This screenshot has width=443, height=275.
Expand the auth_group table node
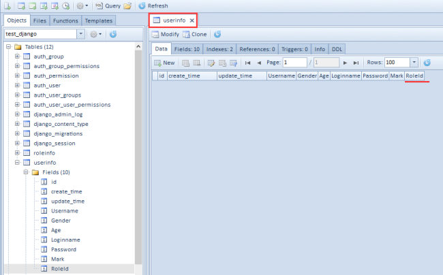point(17,56)
